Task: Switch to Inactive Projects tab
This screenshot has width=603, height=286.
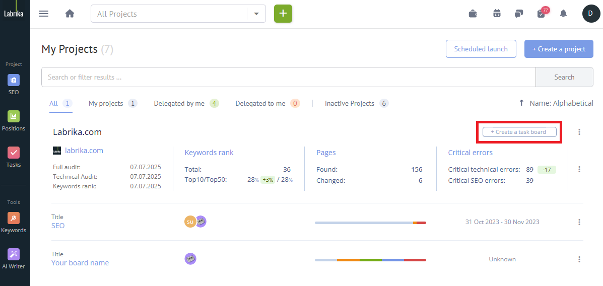Action: [350, 103]
